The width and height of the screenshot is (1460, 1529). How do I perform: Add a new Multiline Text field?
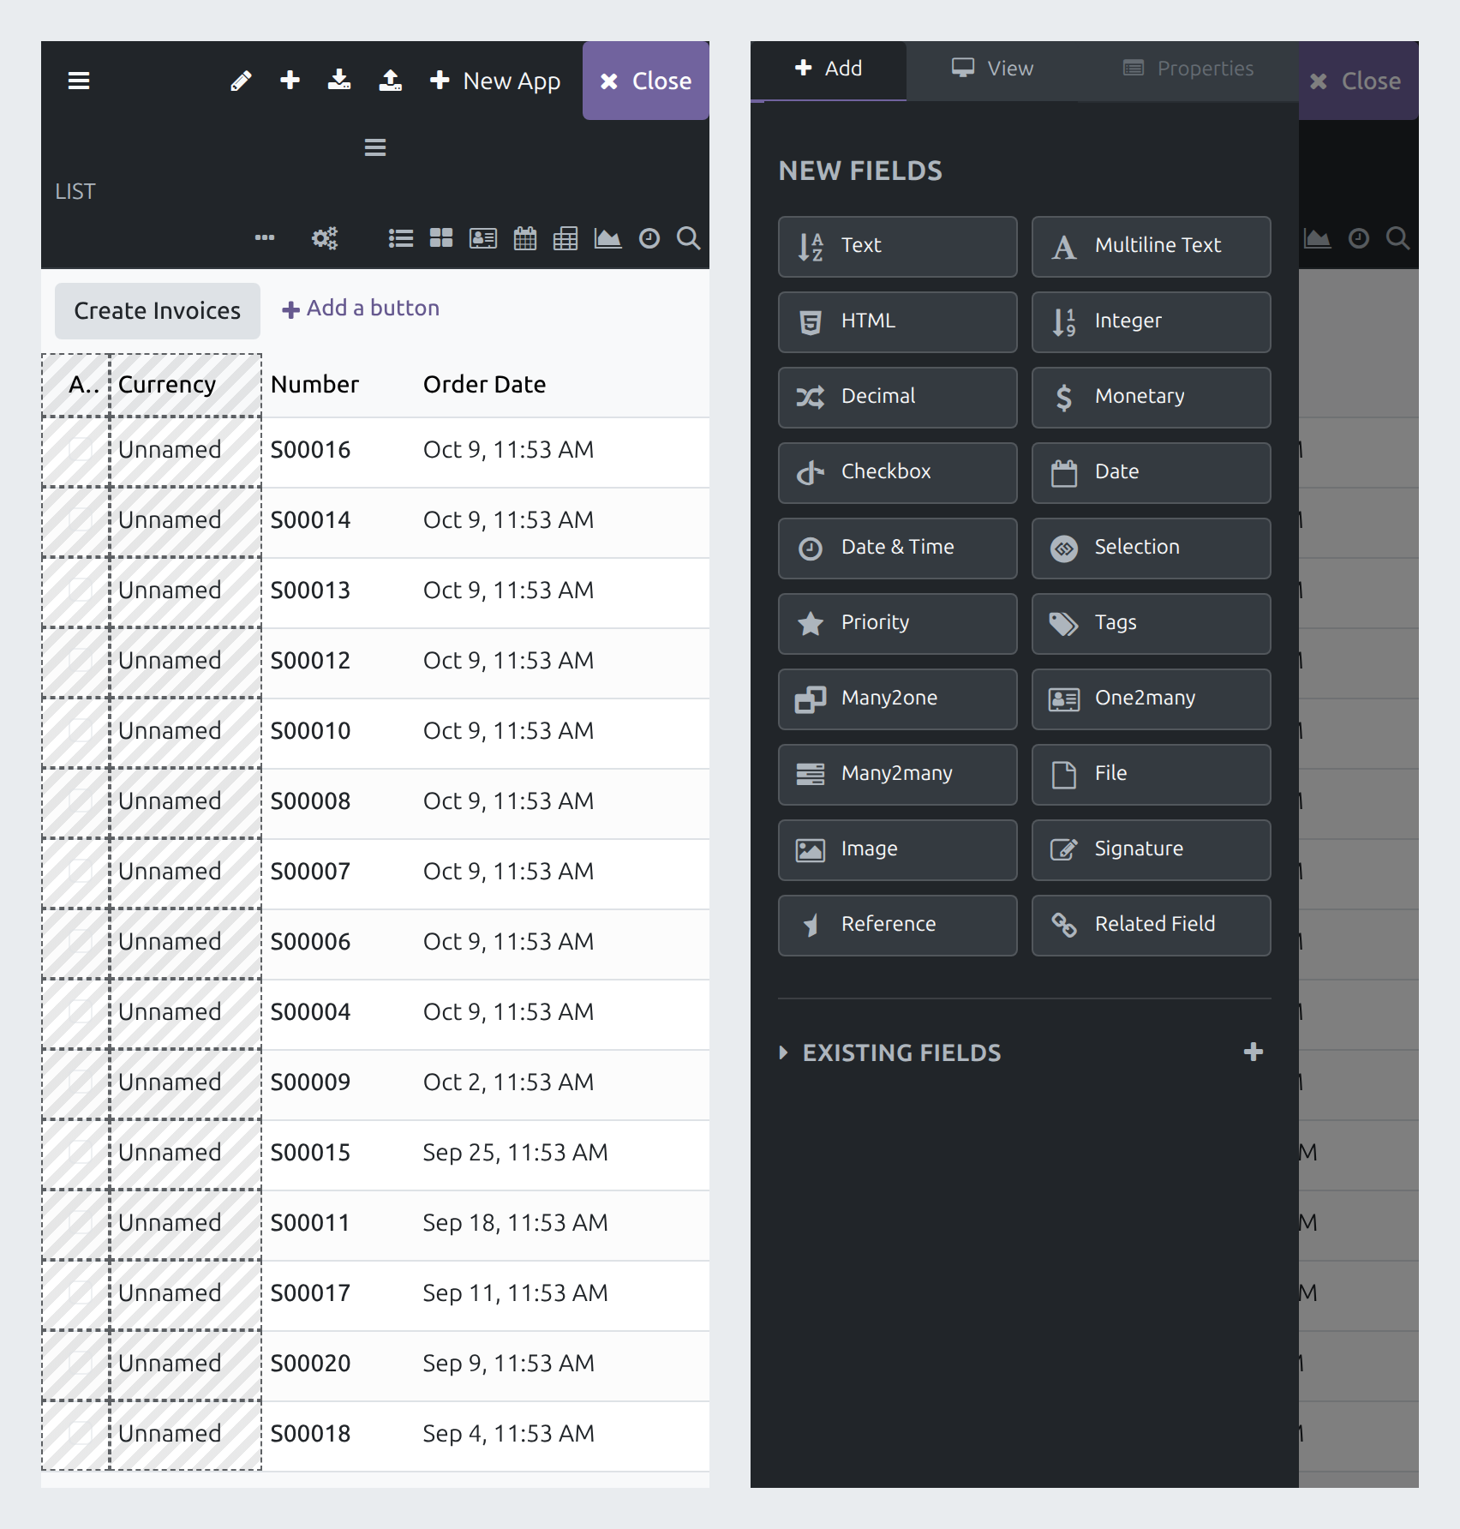coord(1152,247)
